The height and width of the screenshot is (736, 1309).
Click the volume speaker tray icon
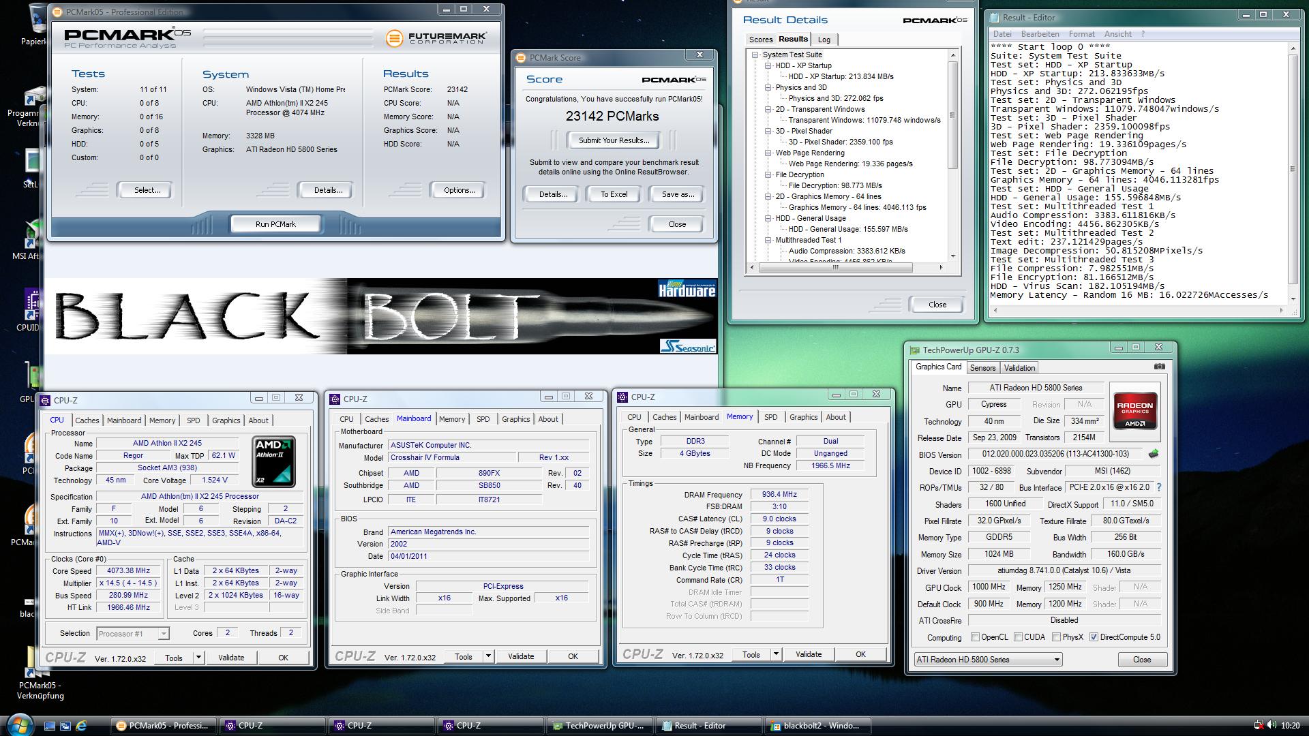[x=1272, y=725]
